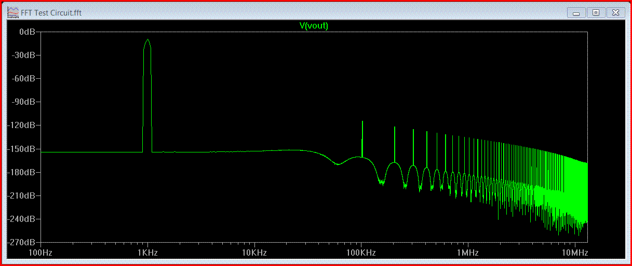Click the 100KHz frequency axis label

[361, 253]
